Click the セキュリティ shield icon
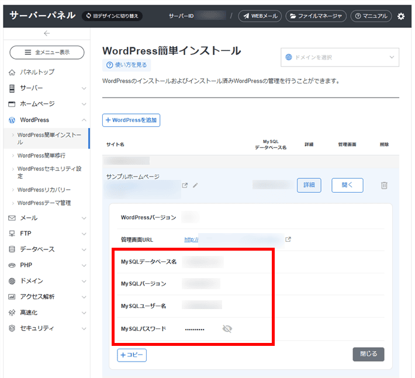The image size is (415, 378). click(12, 328)
